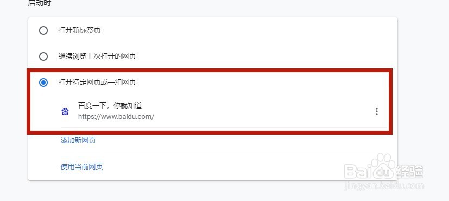Open three-dot more actions menu for Baidu entry
Image resolution: width=449 pixels, height=201 pixels.
377,111
